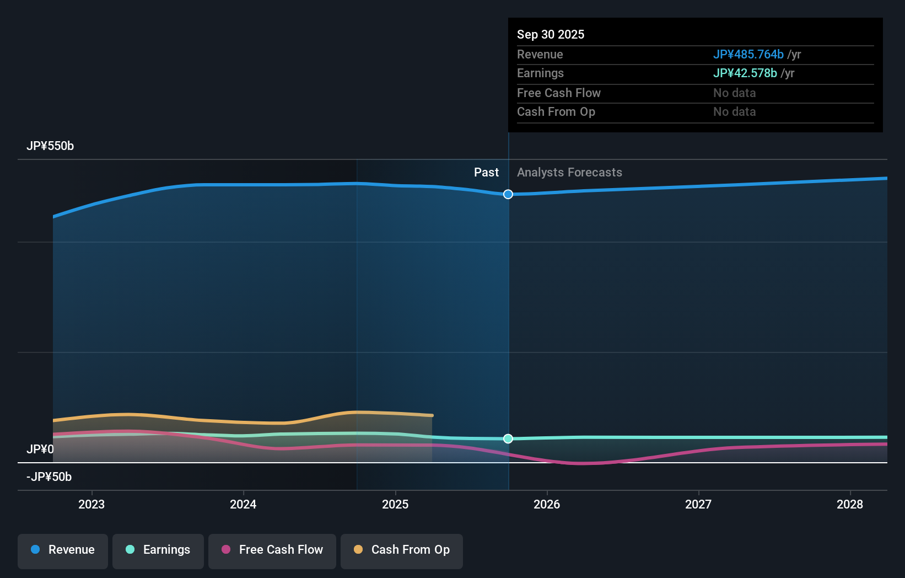This screenshot has height=578, width=905.
Task: Toggle the Earnings series visibility
Action: 158,550
